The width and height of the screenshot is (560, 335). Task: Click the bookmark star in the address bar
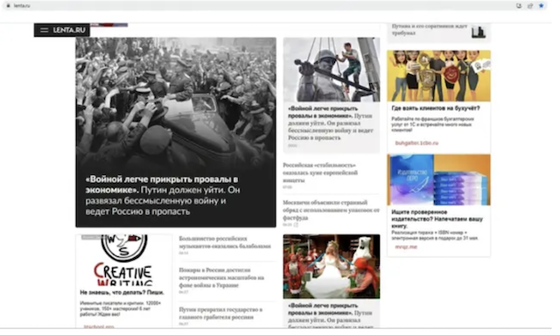click(541, 6)
